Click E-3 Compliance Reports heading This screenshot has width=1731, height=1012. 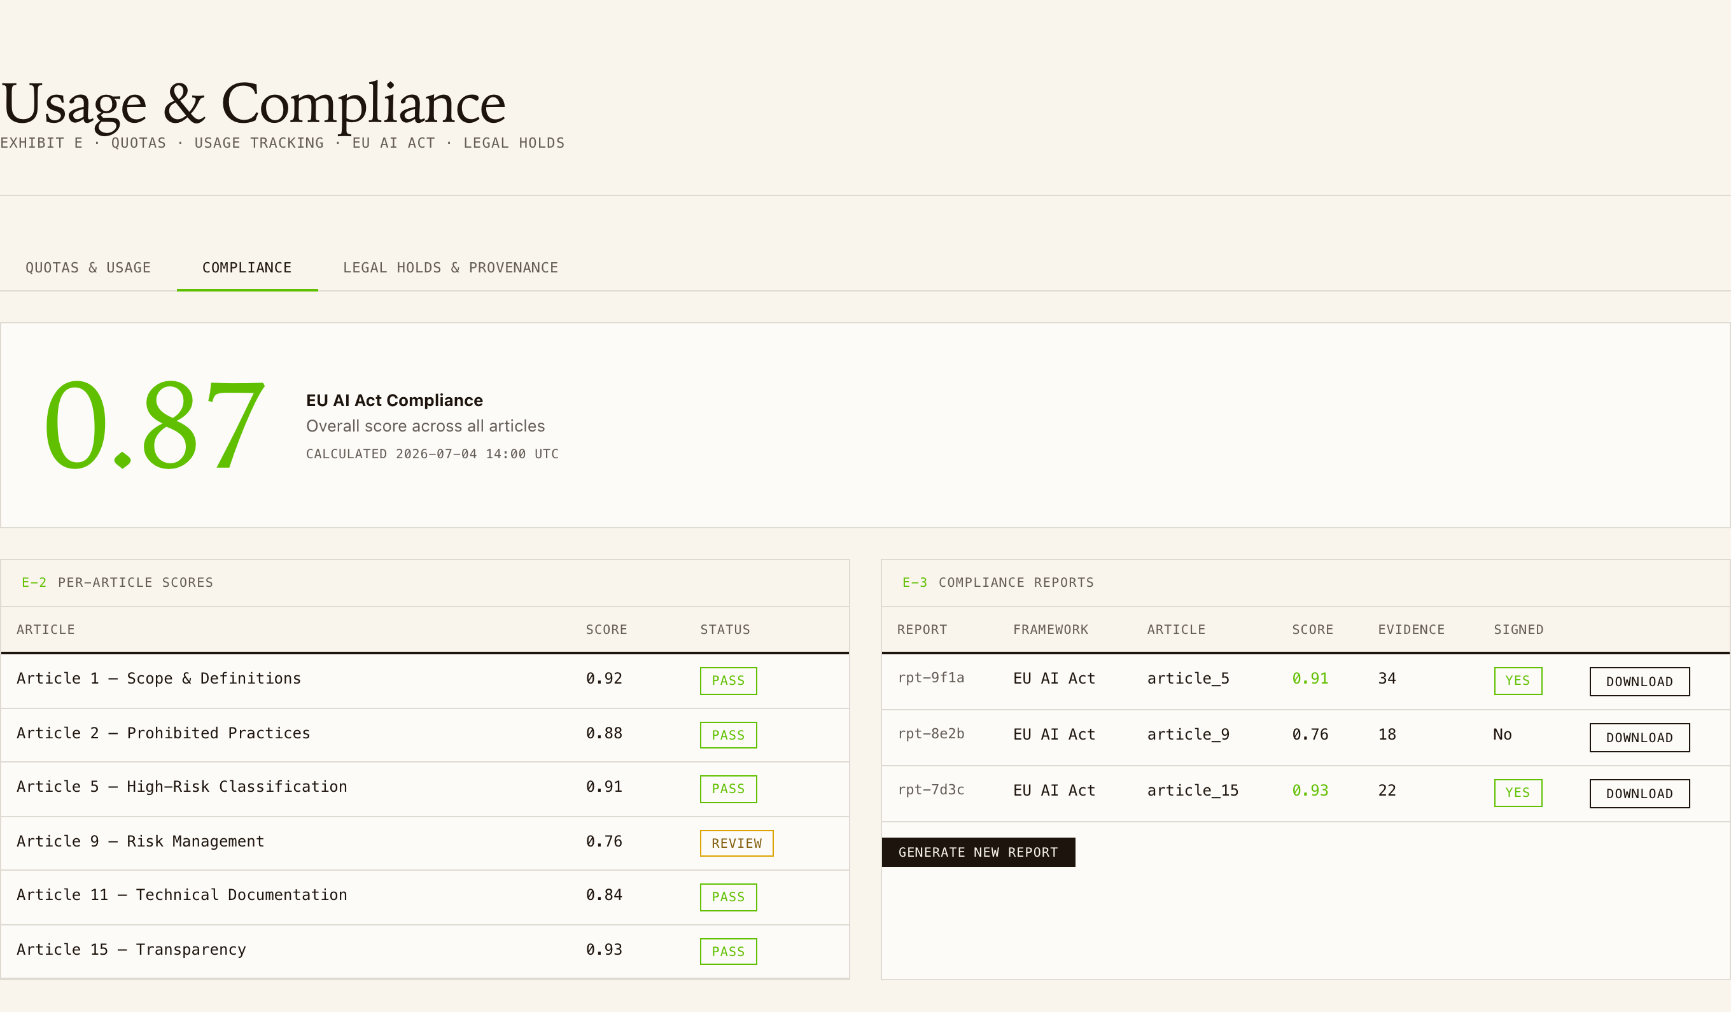tap(997, 582)
